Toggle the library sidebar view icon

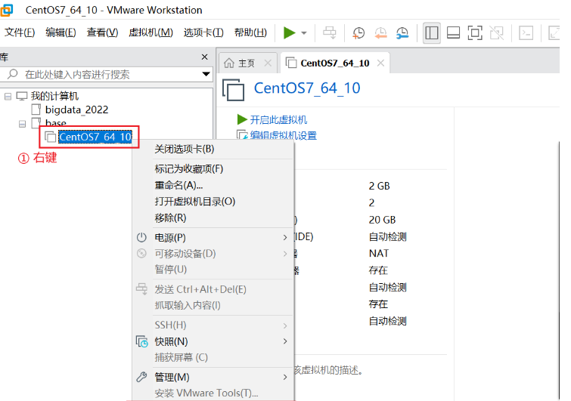pos(432,32)
